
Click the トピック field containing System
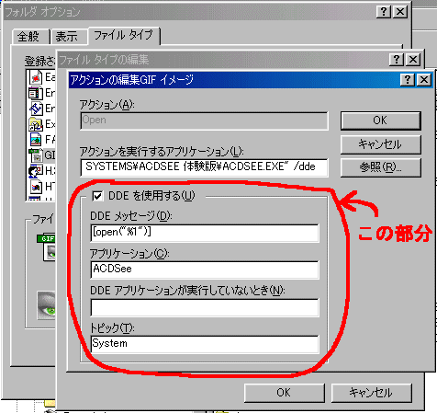point(205,344)
